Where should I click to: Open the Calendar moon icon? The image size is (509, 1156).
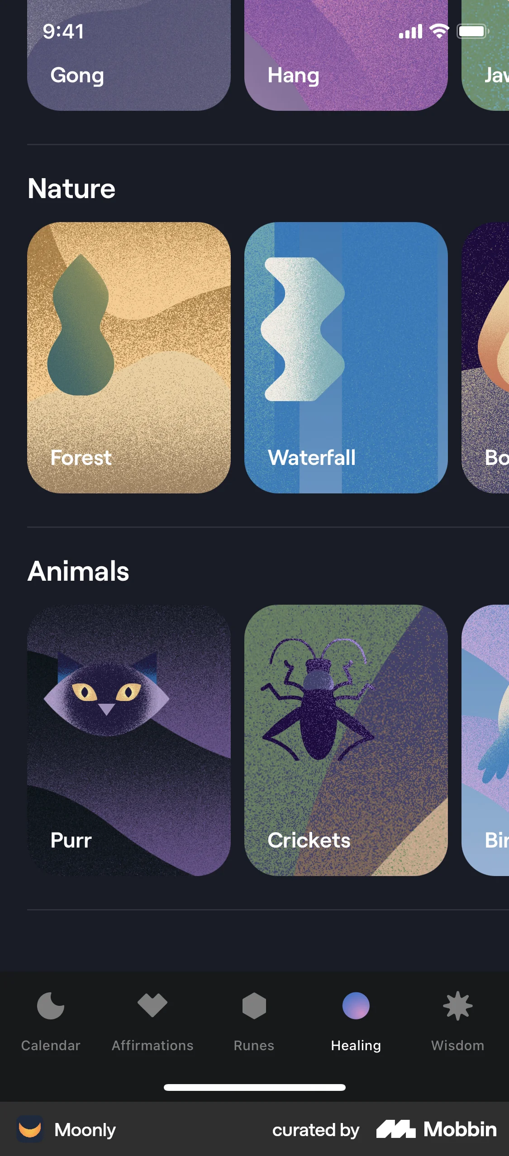(x=51, y=1006)
